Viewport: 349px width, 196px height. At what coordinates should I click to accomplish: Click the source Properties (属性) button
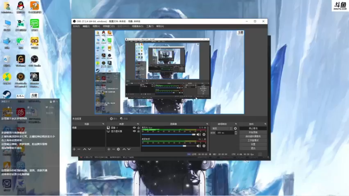pos(113,118)
